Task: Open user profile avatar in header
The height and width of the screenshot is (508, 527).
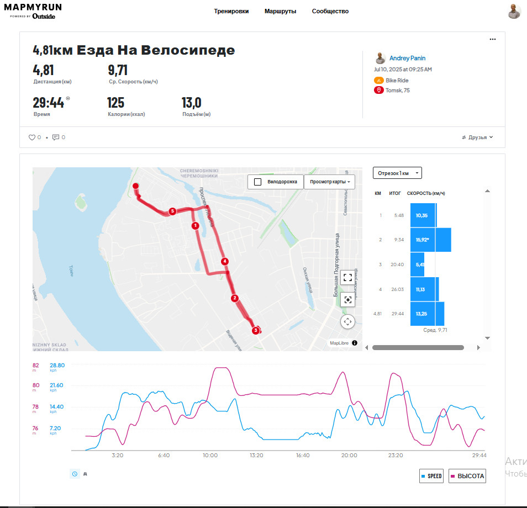Action: tap(514, 12)
